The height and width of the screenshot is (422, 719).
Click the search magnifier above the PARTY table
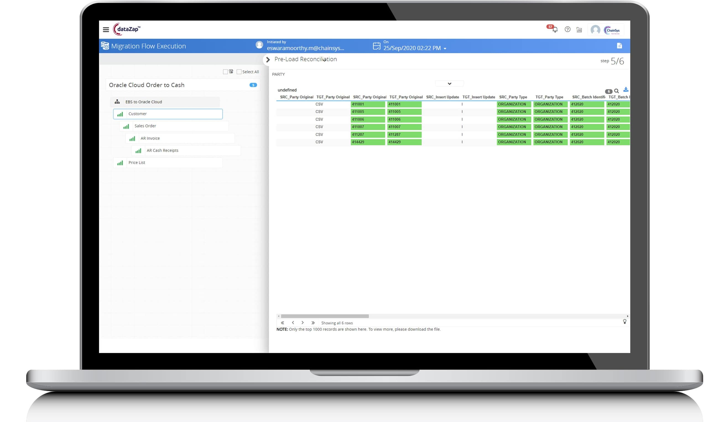617,91
